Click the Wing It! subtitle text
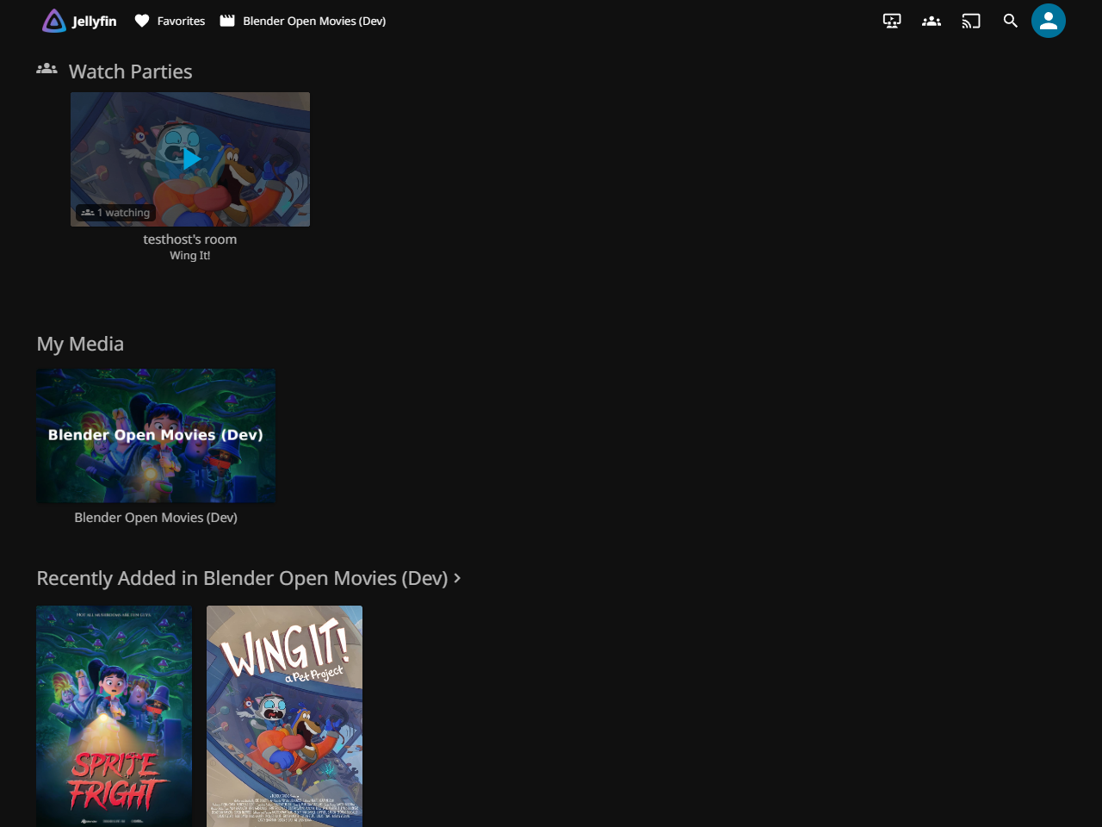 click(190, 256)
